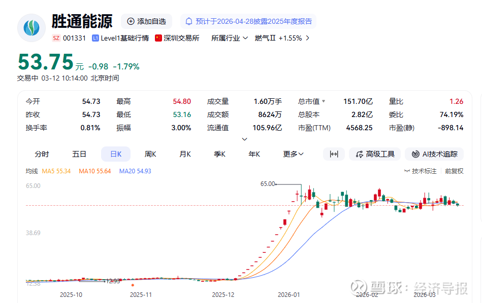
Task: Open the 总市值 dropdown triangle
Action: coord(324,101)
